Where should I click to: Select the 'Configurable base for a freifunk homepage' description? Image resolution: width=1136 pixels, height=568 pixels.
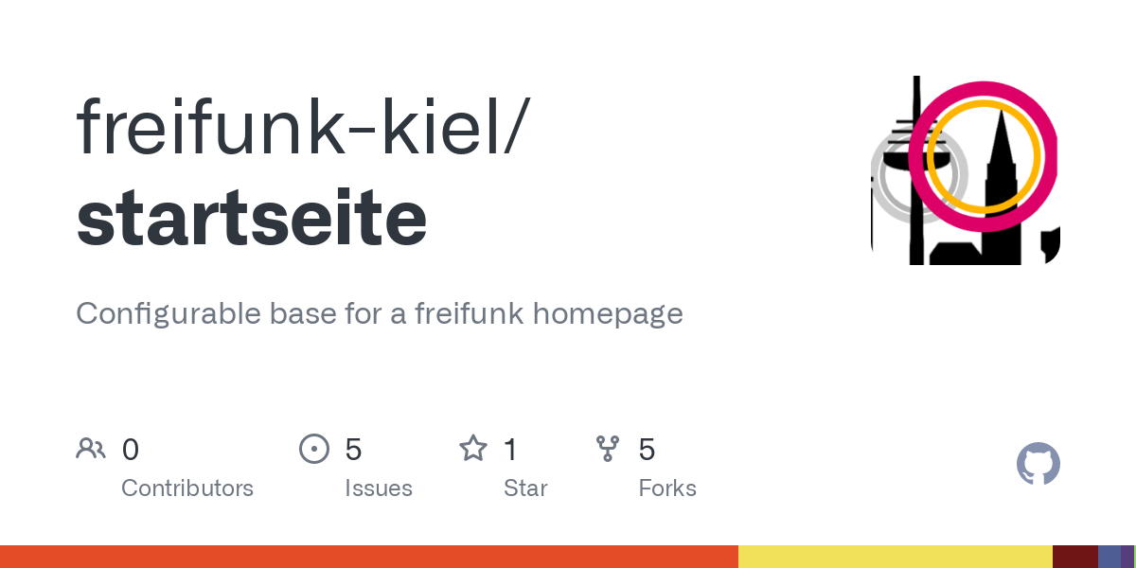[379, 313]
